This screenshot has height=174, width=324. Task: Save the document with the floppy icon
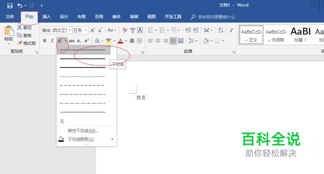click(x=10, y=6)
